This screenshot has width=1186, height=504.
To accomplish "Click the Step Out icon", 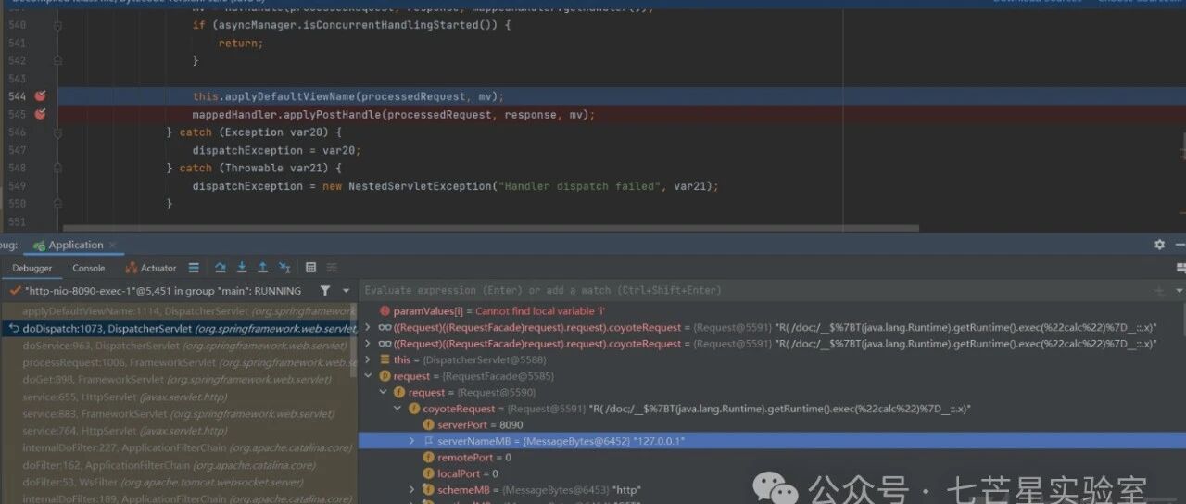I will click(x=263, y=268).
